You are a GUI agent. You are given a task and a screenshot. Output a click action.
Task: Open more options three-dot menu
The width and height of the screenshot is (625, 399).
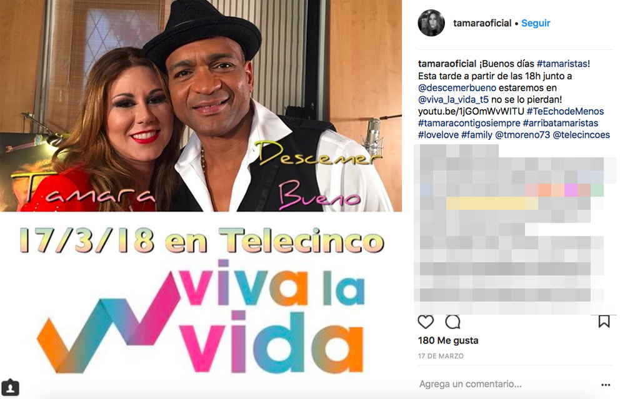(x=606, y=385)
